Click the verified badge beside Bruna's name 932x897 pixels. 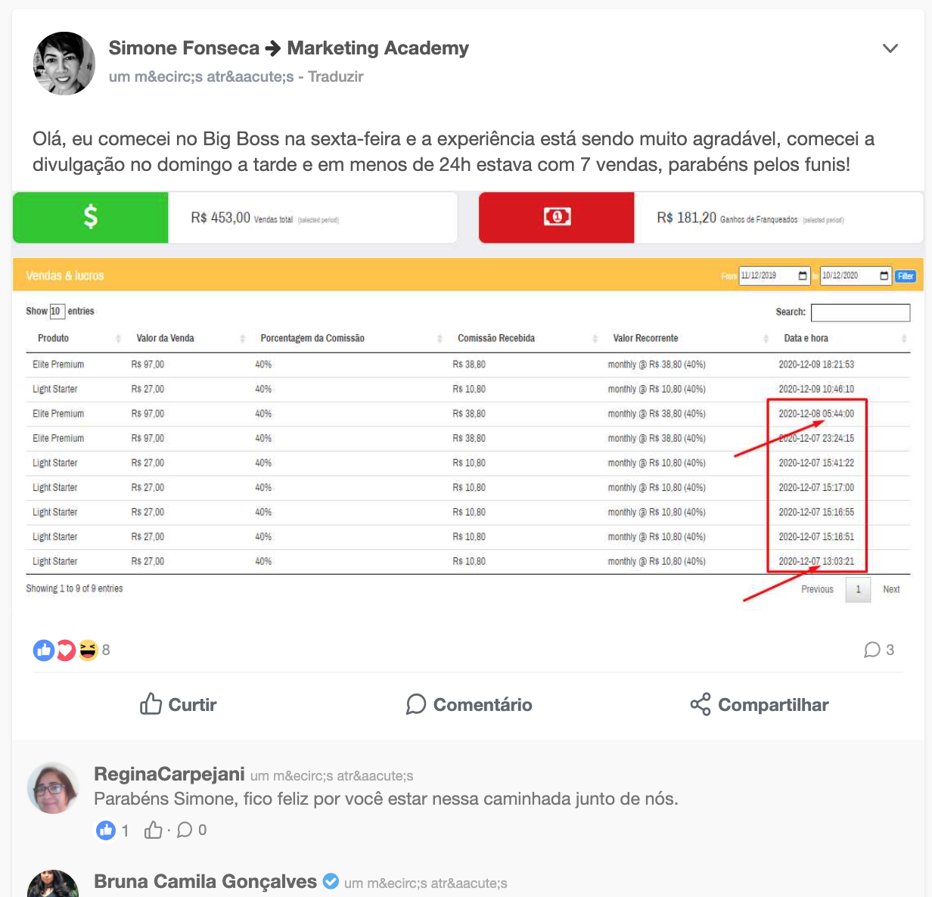331,881
